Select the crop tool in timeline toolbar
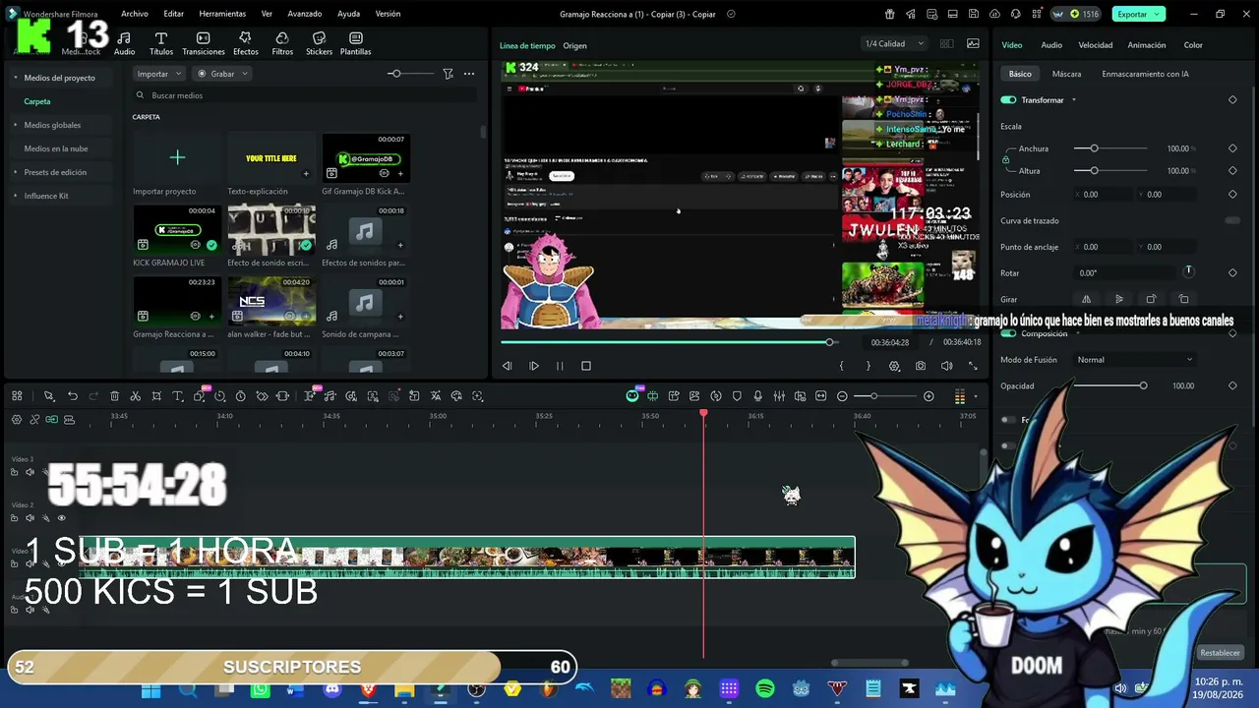Viewport: 1259px width, 708px height. [x=156, y=396]
